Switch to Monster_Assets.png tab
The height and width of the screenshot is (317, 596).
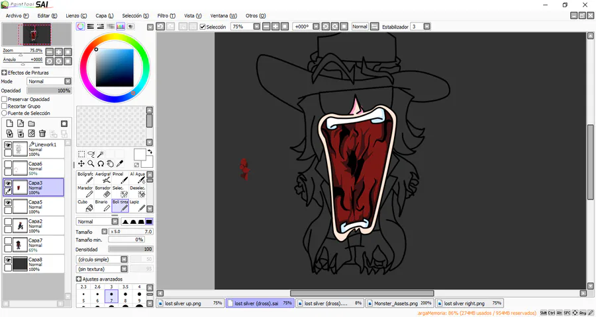pyautogui.click(x=399, y=303)
